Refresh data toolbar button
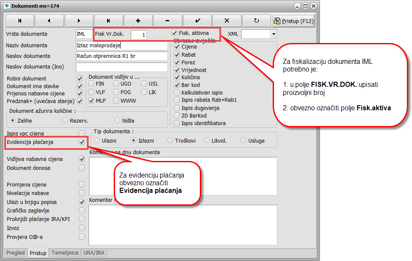The height and width of the screenshot is (261, 412). [256, 21]
